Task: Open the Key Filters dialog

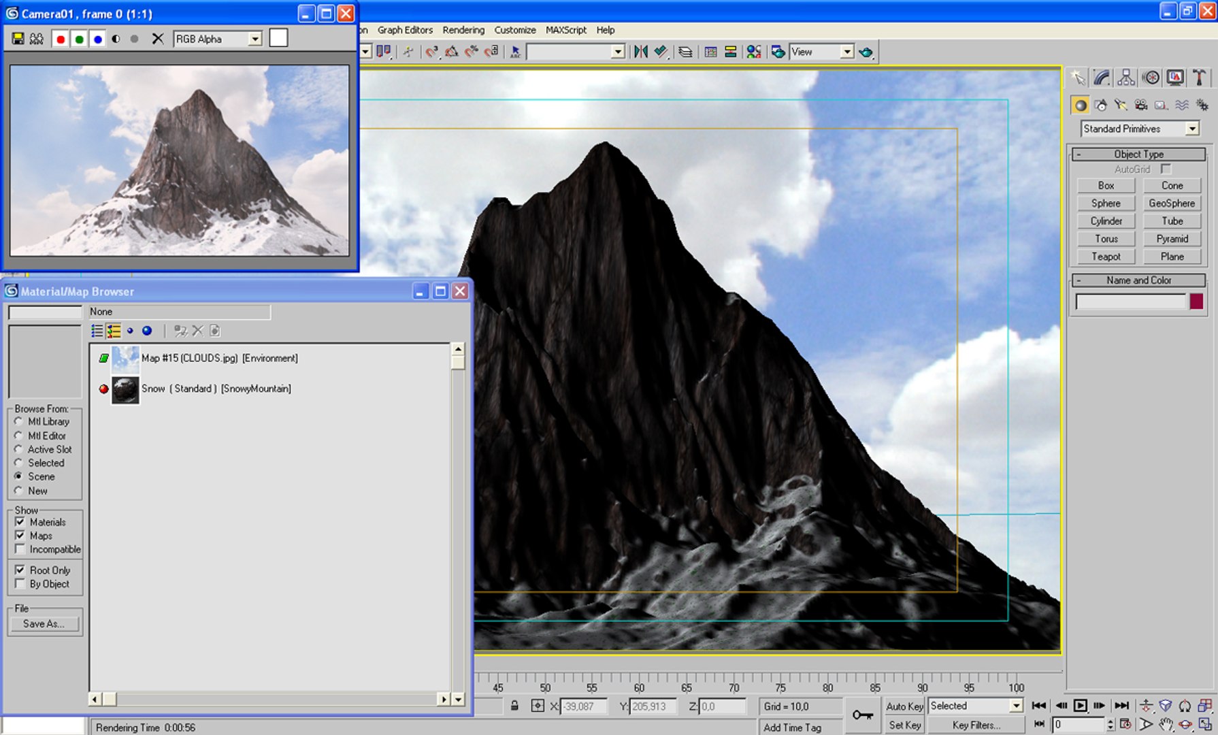Action: 976,725
